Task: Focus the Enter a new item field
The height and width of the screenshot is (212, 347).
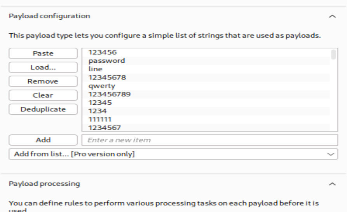Action: [209, 140]
